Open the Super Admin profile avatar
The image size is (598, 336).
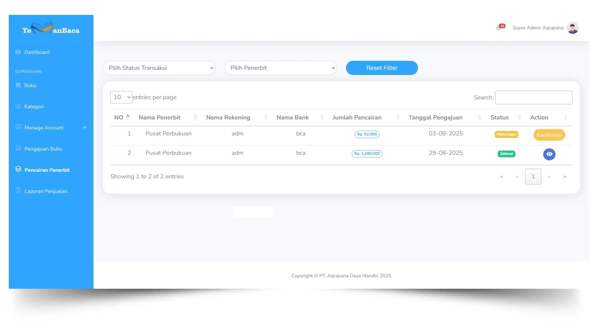click(x=572, y=28)
